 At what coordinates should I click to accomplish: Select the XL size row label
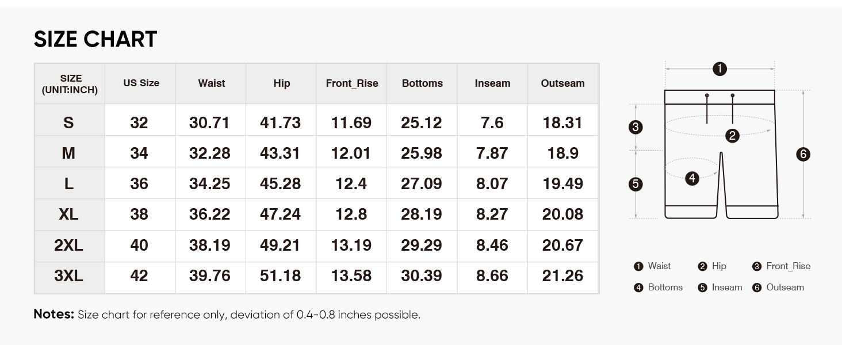69,214
